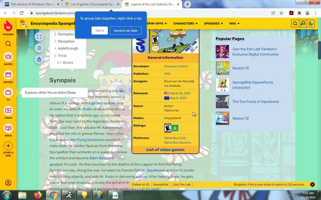Screen dimensions: 321x200
Task: Click Join Fan Lab in bottom bar
Action: tap(182, 184)
